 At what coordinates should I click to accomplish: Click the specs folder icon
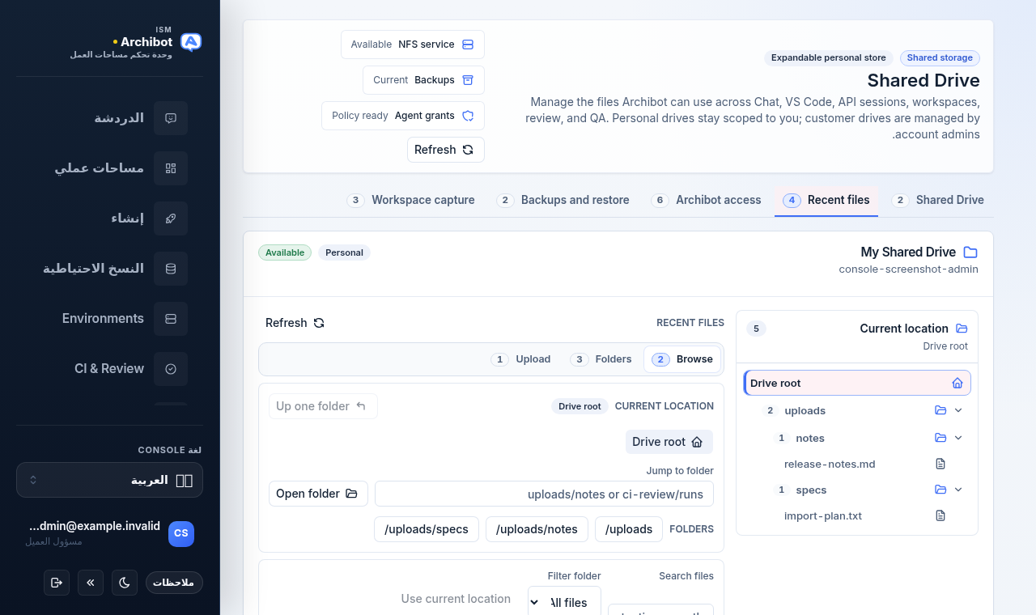point(940,490)
